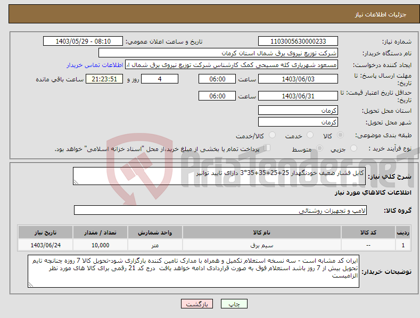Click the سیم برق item name cell
This screenshot has height=318, width=420.
point(262,245)
